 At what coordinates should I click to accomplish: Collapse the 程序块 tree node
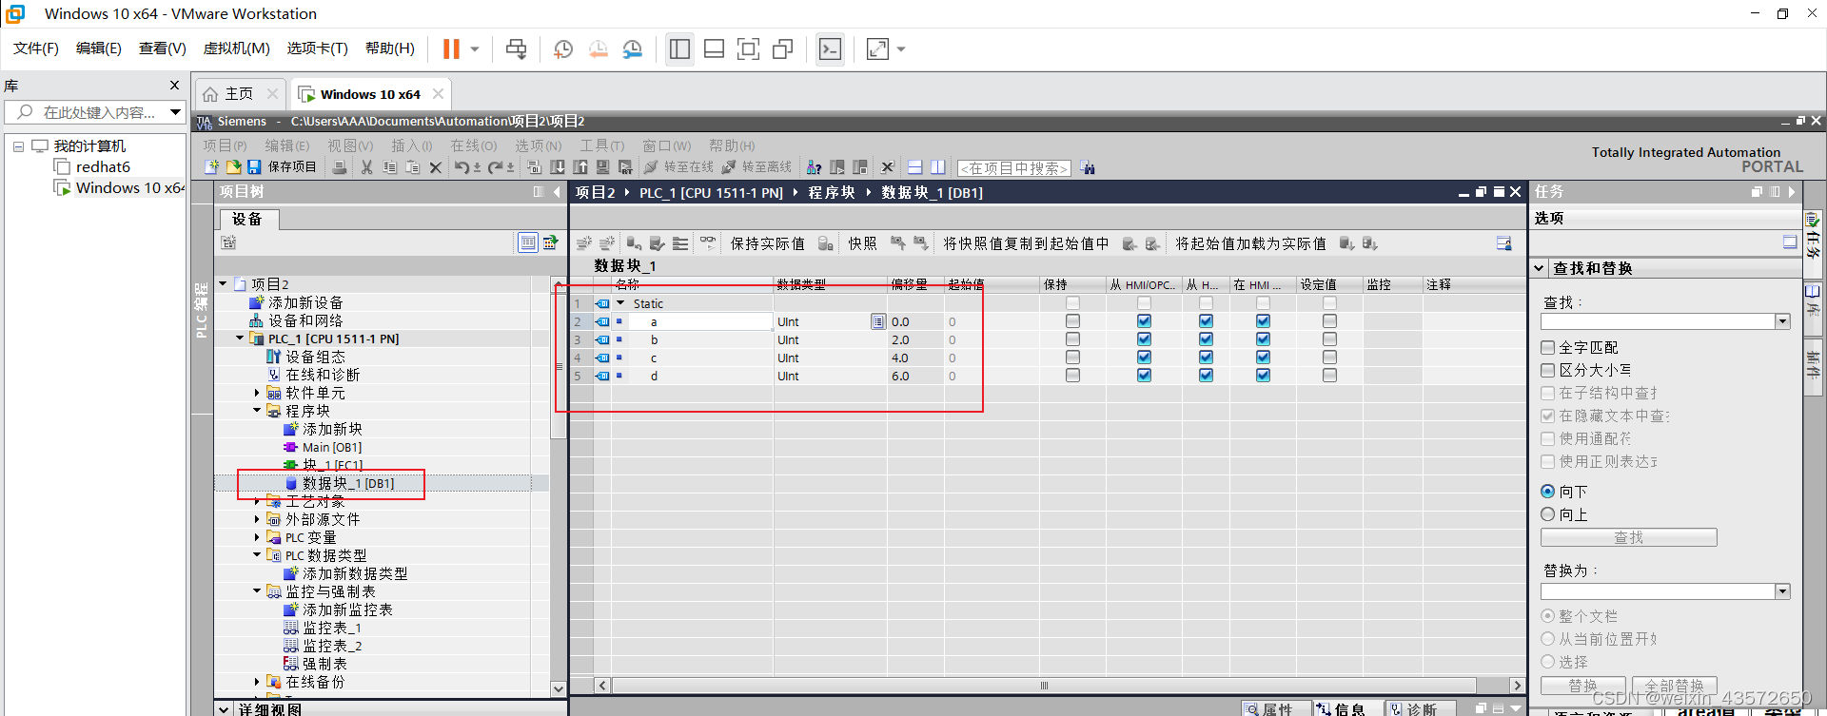tap(257, 411)
